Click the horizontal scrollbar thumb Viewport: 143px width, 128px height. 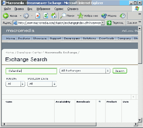[51, 124]
